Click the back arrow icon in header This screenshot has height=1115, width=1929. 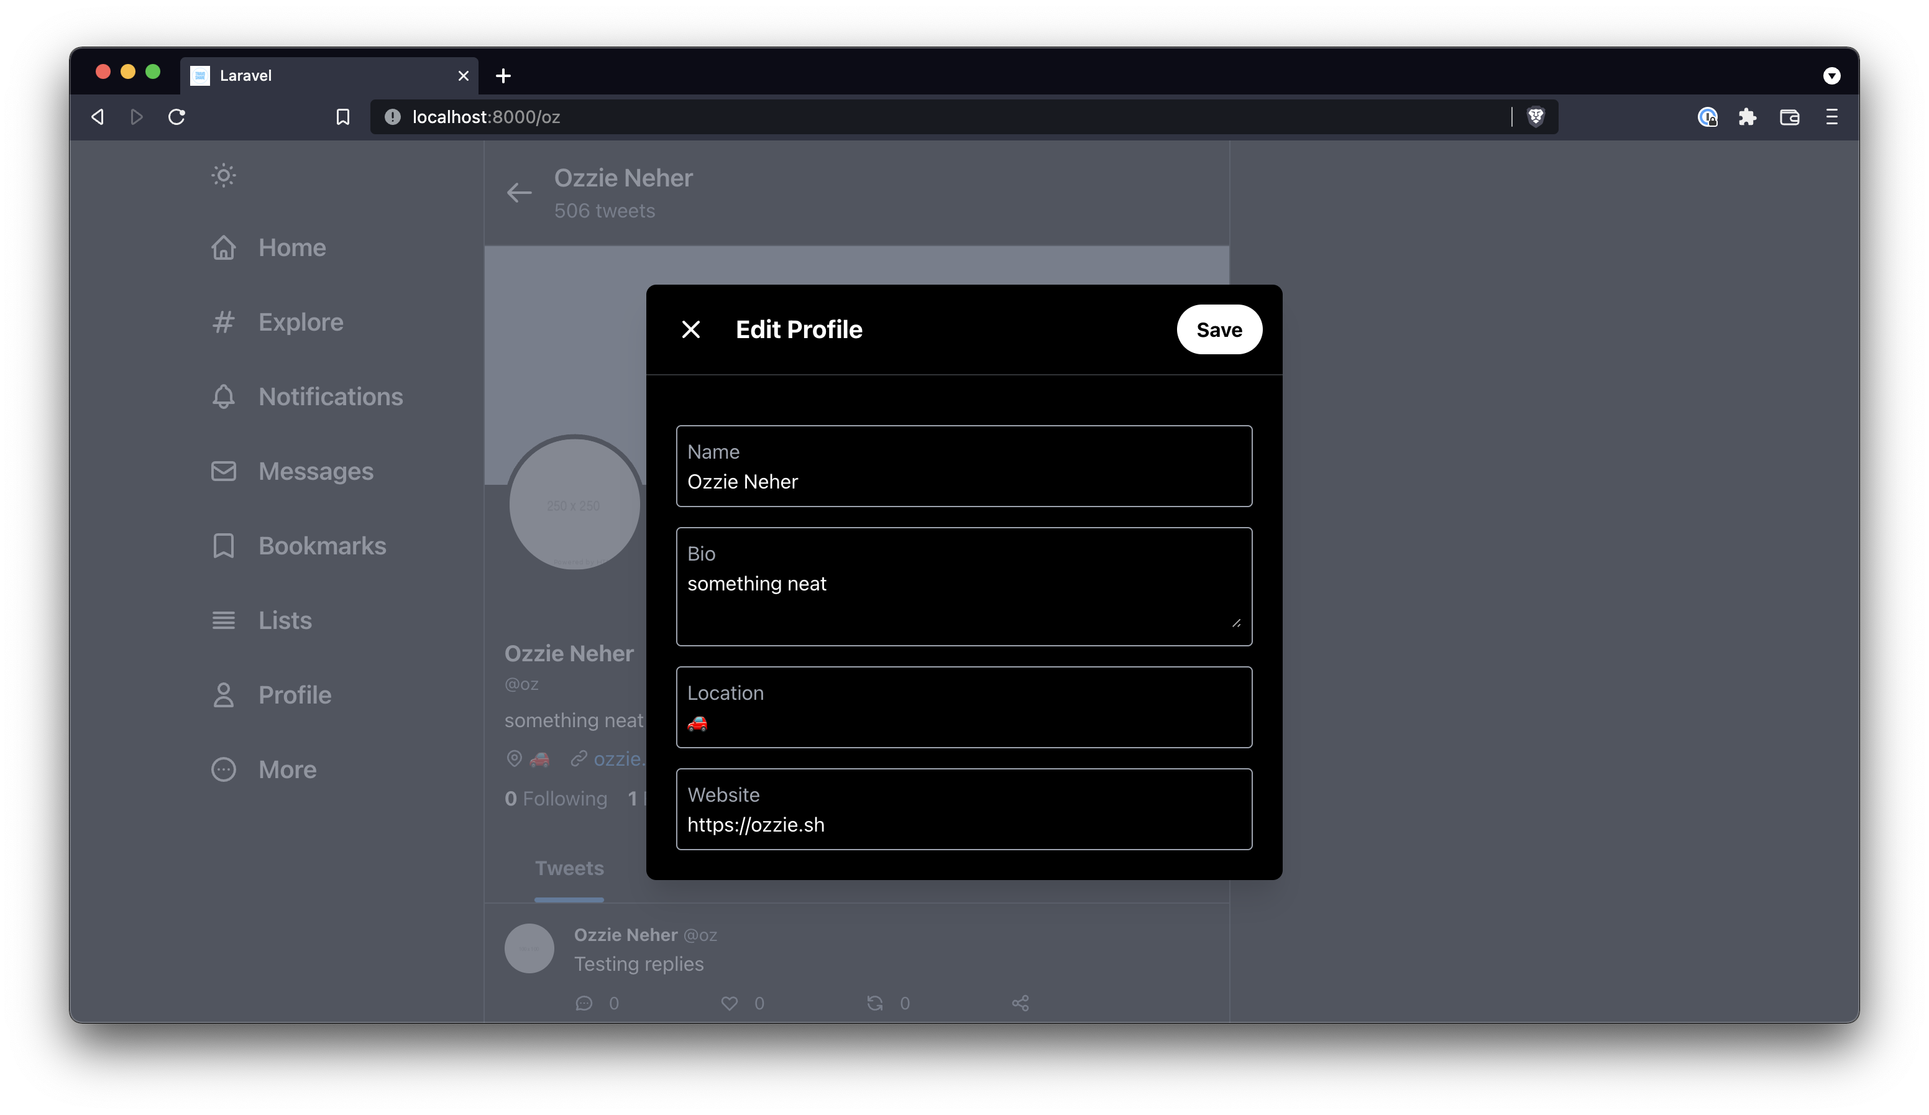[x=519, y=191]
